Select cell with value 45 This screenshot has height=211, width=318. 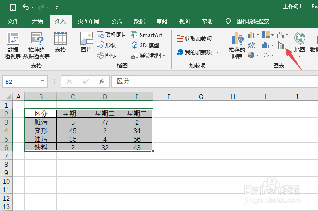tap(72, 130)
